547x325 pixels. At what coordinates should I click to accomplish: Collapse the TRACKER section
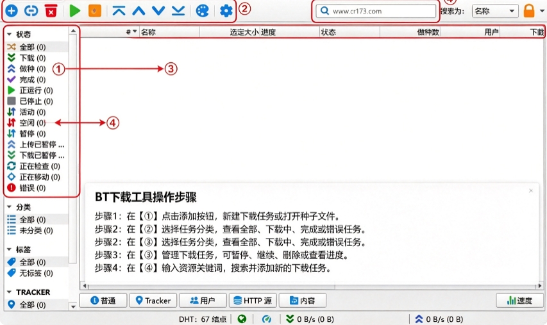[10, 292]
